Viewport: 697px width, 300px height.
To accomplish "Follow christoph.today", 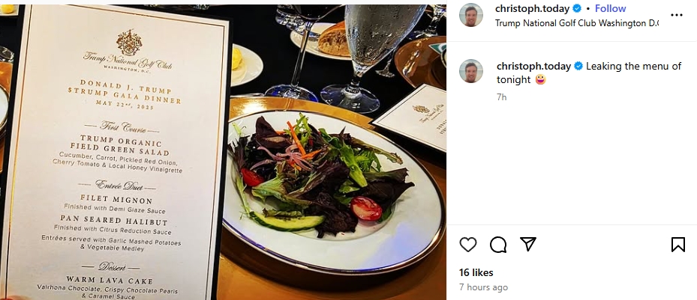I will tap(610, 8).
